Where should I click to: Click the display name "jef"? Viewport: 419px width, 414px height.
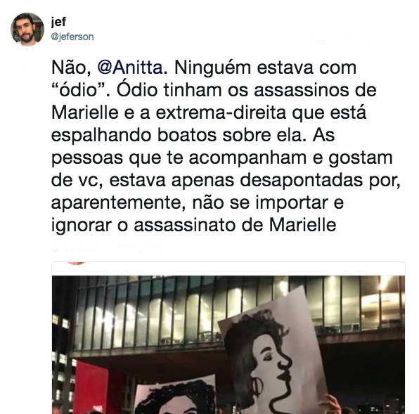[58, 22]
